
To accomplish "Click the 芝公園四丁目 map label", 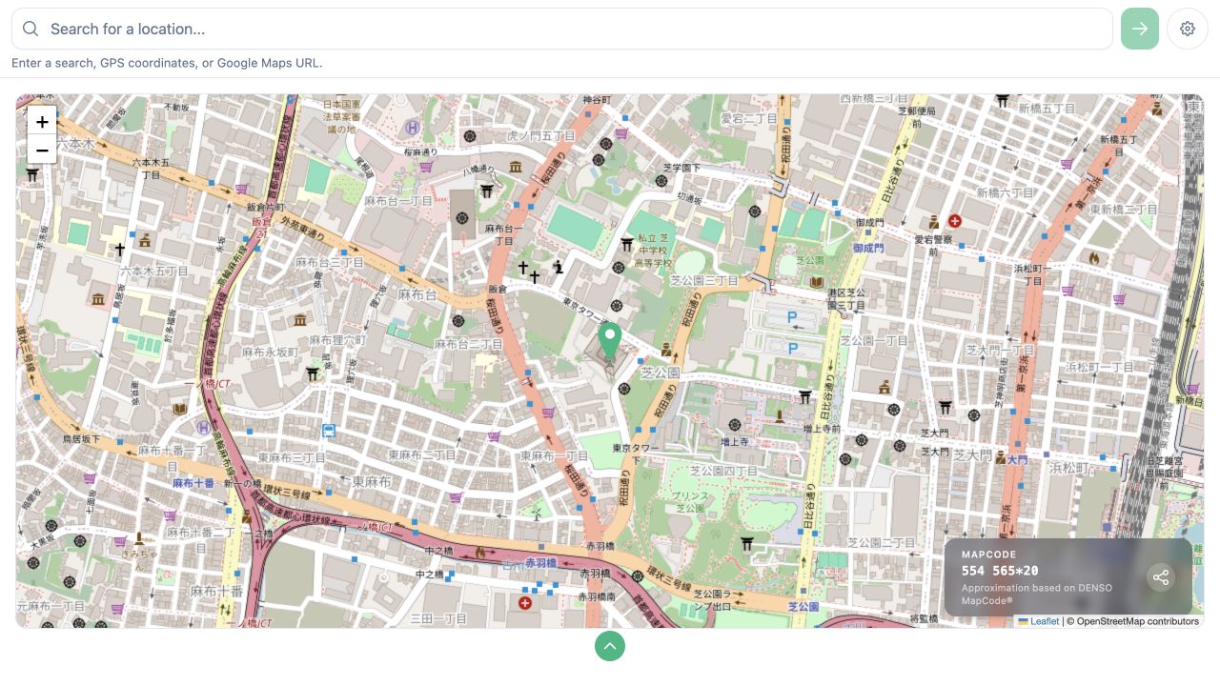I will tap(723, 471).
